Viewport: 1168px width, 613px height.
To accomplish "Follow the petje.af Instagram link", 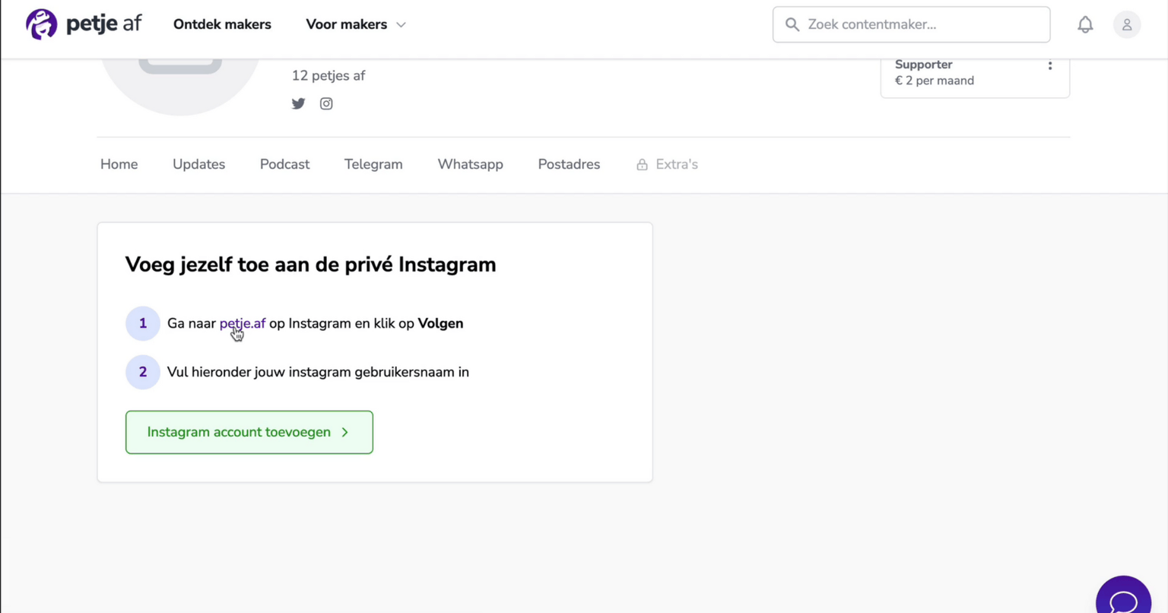I will (243, 323).
